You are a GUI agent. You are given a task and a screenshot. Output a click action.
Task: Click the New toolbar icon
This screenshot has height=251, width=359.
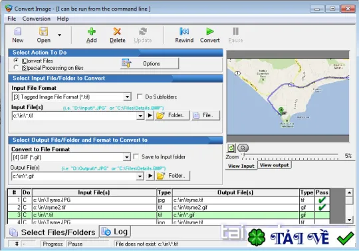pos(18,32)
